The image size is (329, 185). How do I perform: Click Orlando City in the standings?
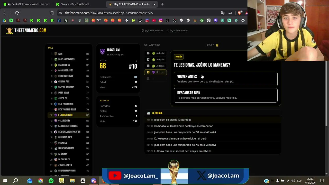tap(69, 121)
